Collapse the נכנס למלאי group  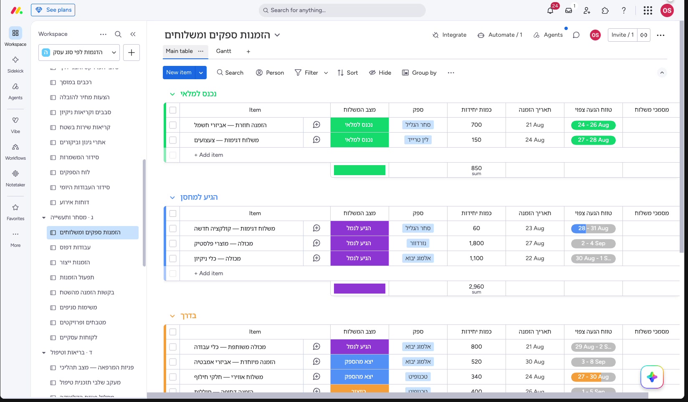(172, 94)
